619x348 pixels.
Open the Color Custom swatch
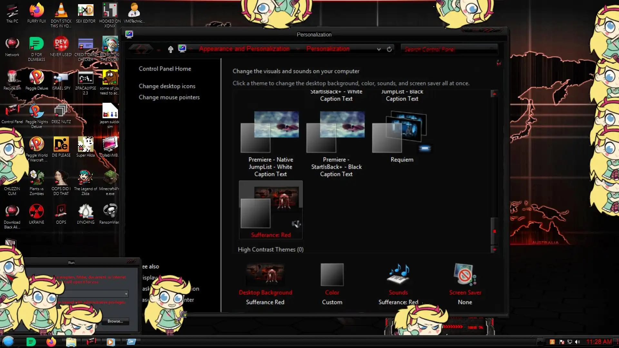tap(332, 275)
